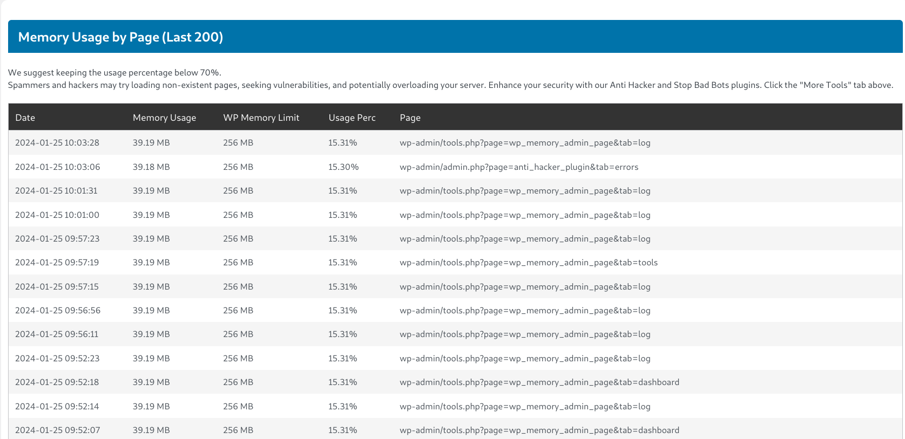Click the Memory Usage by Page heading
The height and width of the screenshot is (439, 905).
click(x=120, y=37)
